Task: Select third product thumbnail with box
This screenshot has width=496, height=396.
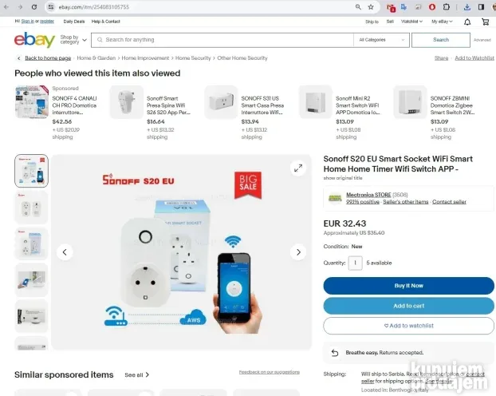Action: [31, 244]
